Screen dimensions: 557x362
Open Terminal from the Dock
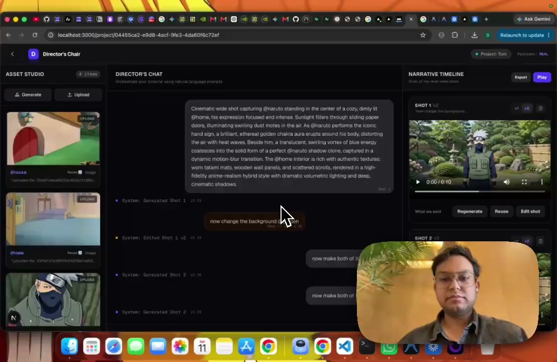tap(366, 346)
